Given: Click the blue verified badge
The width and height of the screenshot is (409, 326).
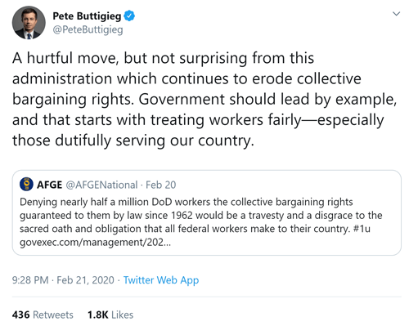Looking at the screenshot, I should (x=129, y=16).
